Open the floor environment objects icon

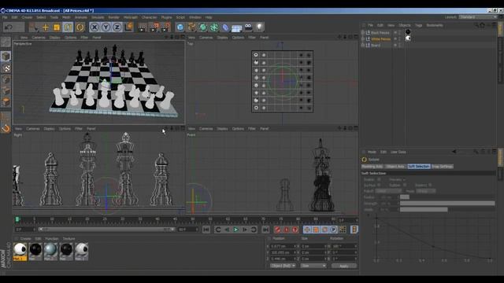click(x=236, y=28)
